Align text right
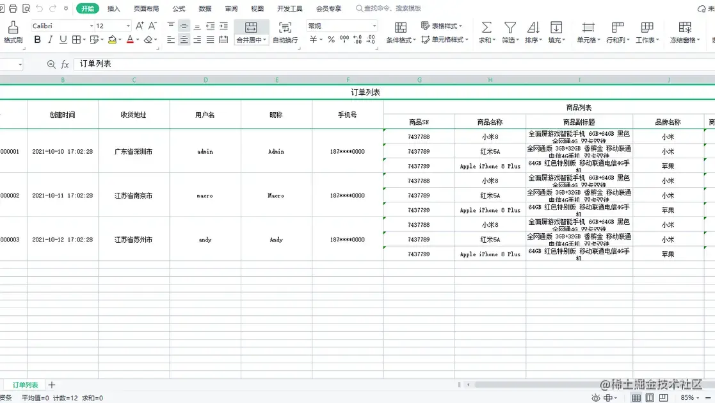Viewport: 715px width, 403px height. 197,40
